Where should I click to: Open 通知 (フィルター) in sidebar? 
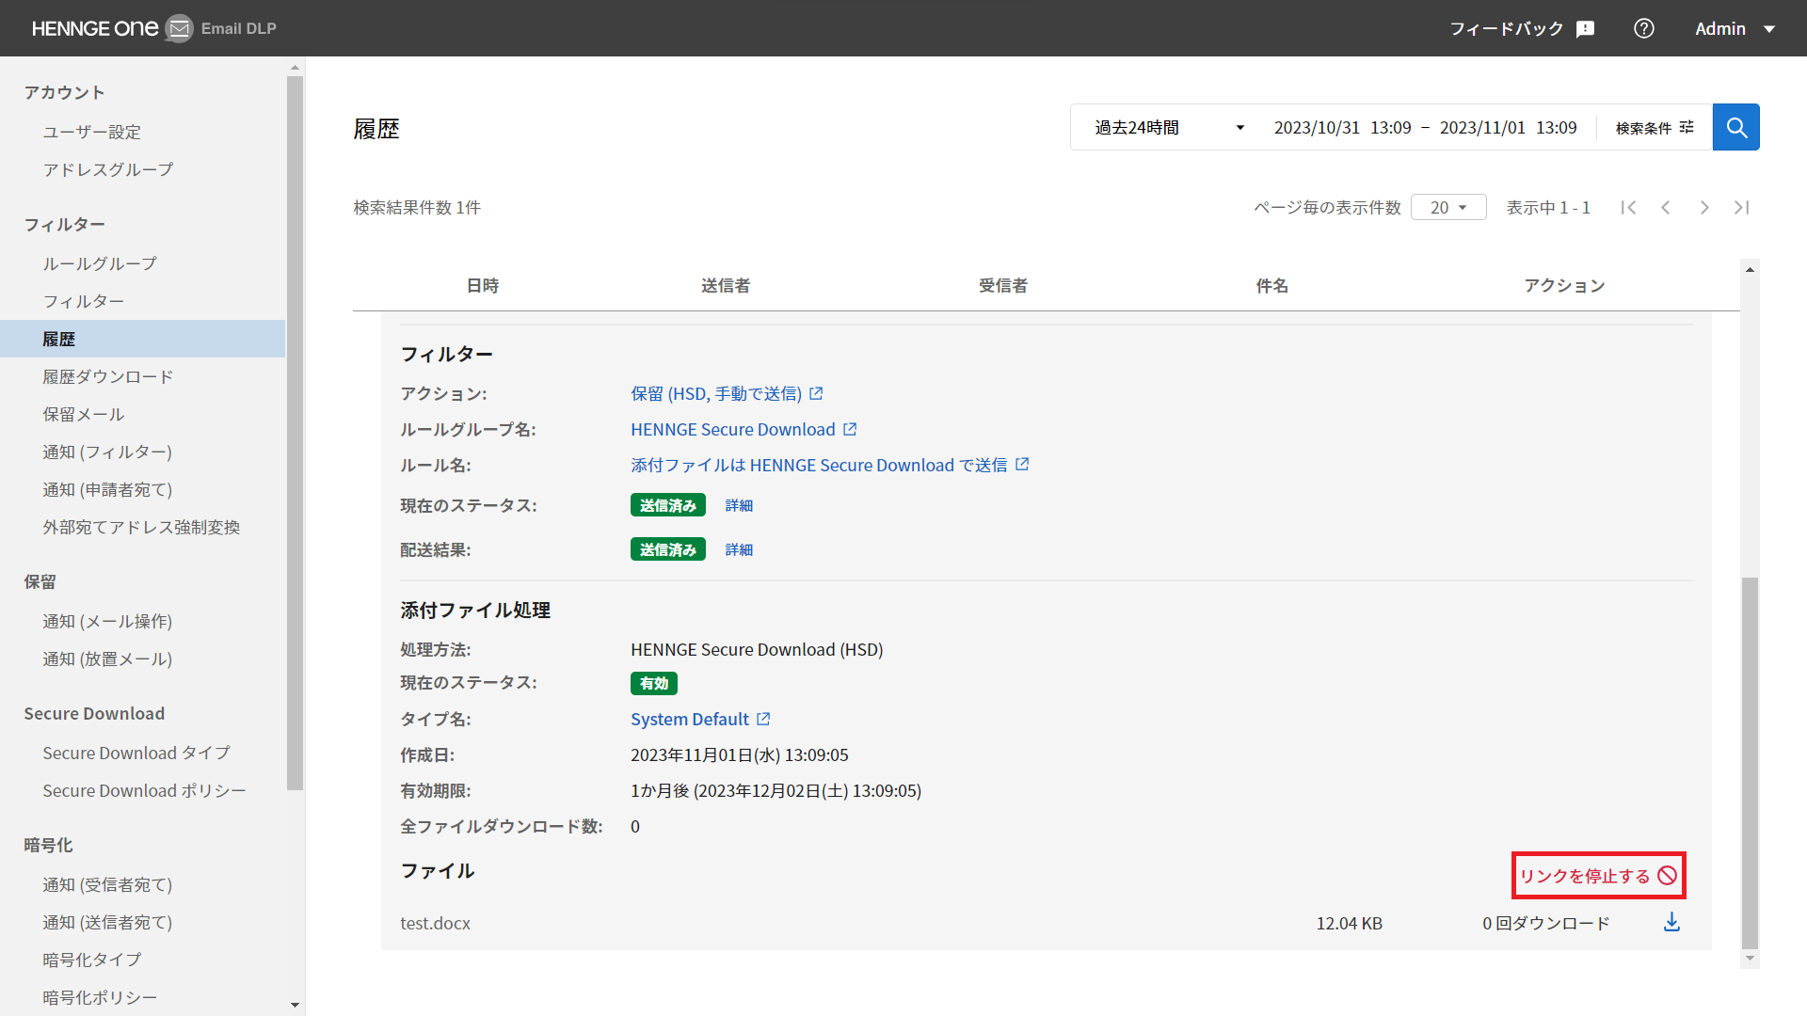click(106, 452)
